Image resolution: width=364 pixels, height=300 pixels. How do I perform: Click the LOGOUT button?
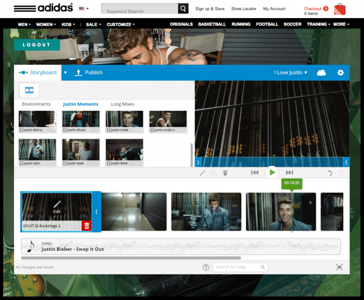click(37, 45)
